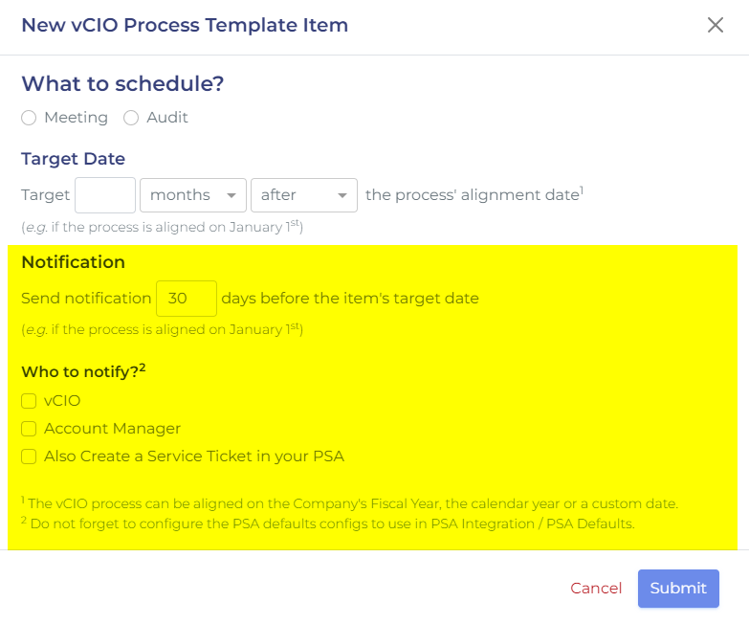This screenshot has height=624, width=749.
Task: Select the Audit radio button
Action: pos(131,118)
